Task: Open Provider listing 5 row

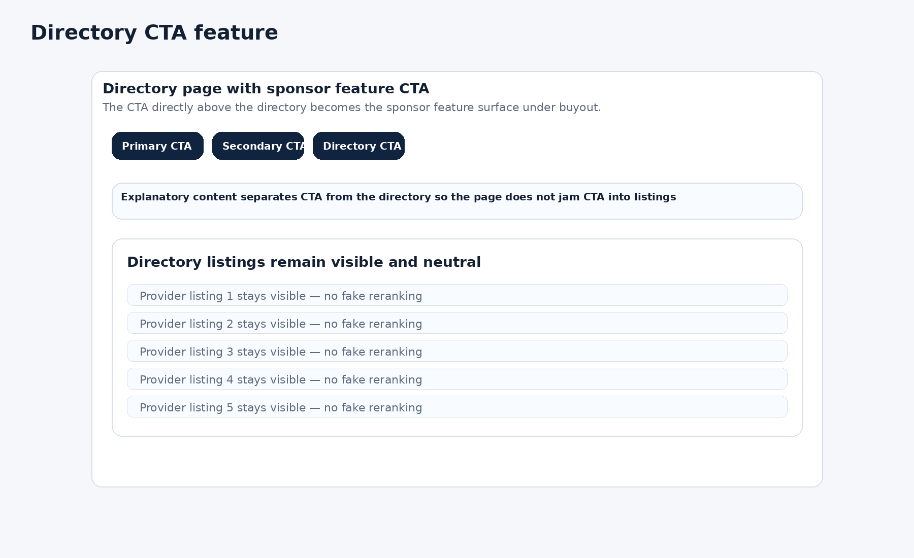Action: 457,407
